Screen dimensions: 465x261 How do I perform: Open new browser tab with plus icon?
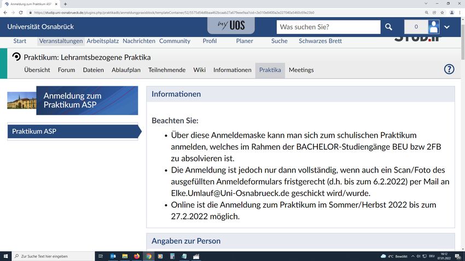(66, 4)
